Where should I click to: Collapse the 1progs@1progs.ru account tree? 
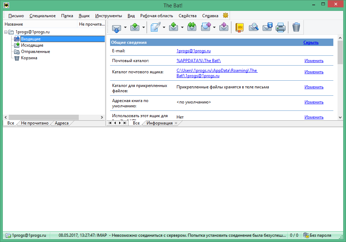point(6,32)
